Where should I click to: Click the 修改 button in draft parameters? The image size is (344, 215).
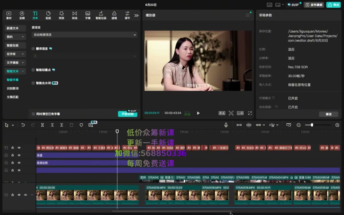tap(329, 114)
